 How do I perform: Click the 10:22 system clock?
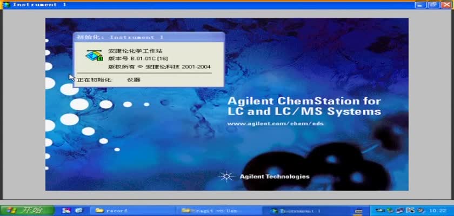(x=438, y=211)
